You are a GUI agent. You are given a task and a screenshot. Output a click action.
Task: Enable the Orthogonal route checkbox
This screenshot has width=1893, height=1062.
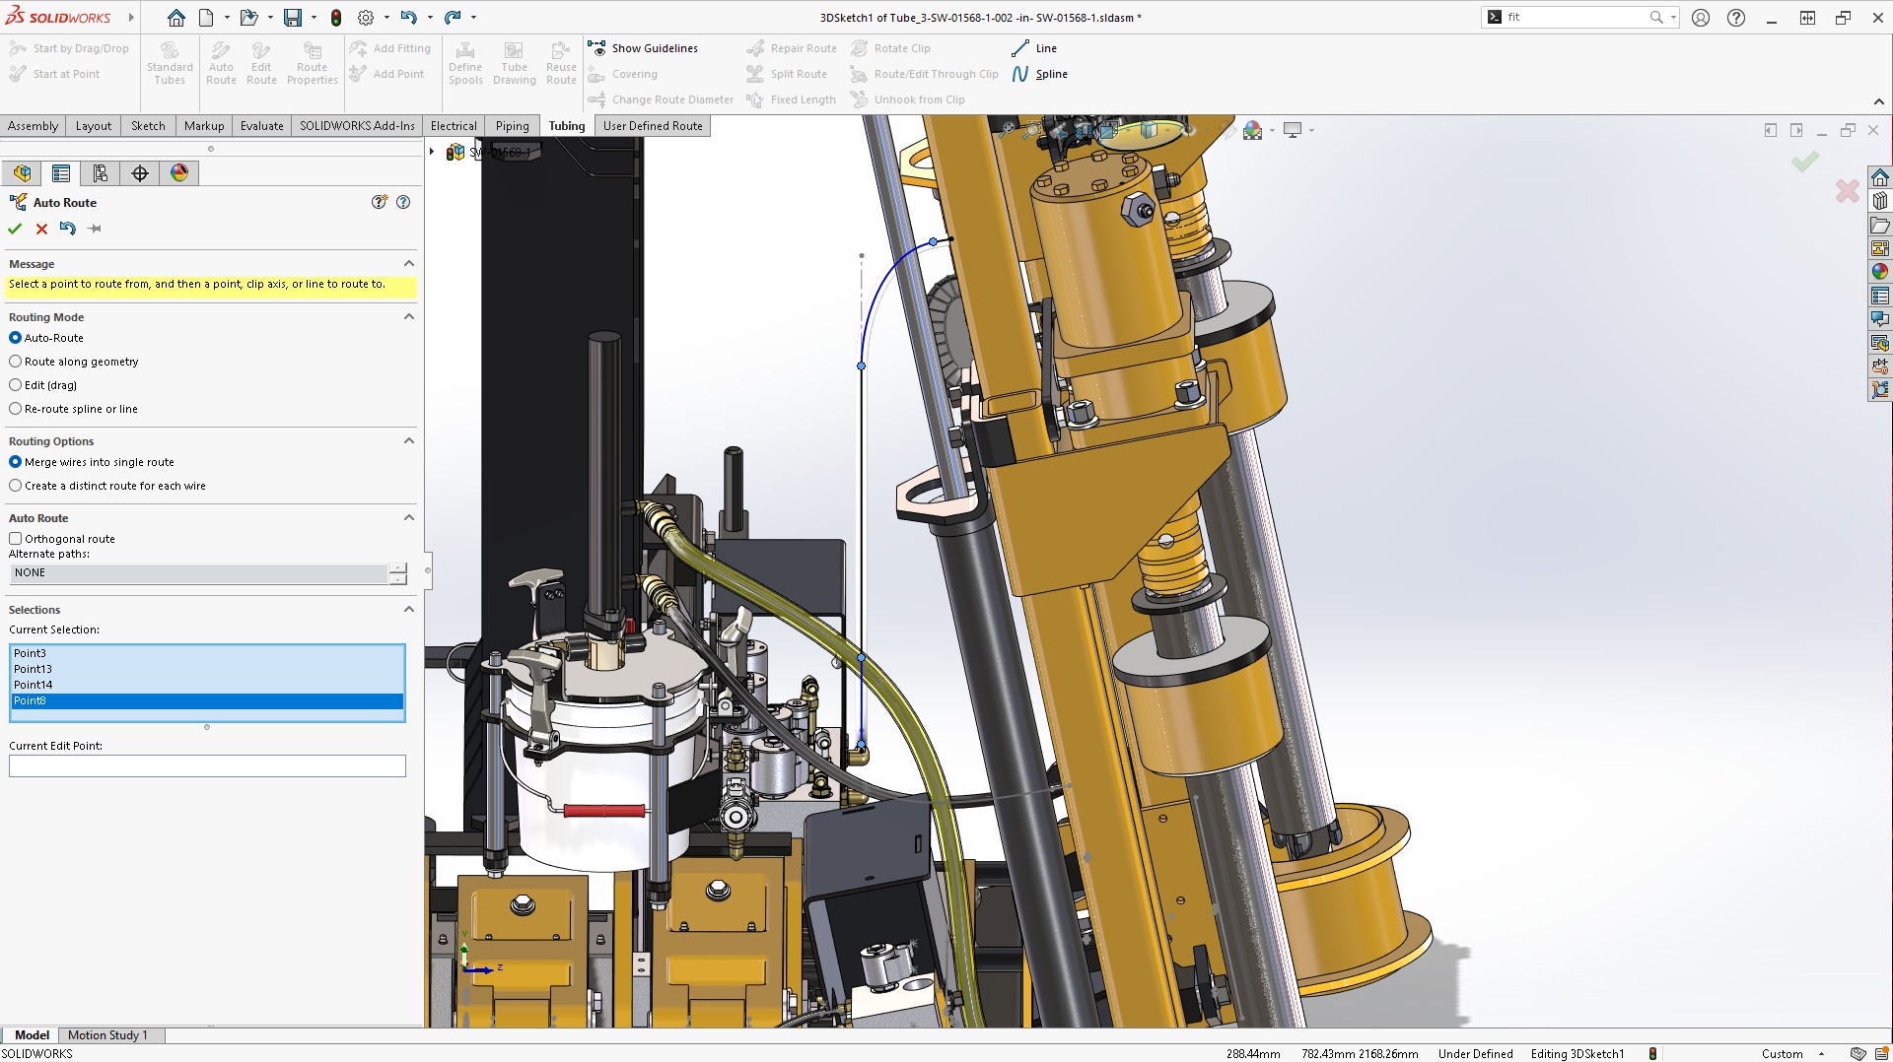point(16,539)
